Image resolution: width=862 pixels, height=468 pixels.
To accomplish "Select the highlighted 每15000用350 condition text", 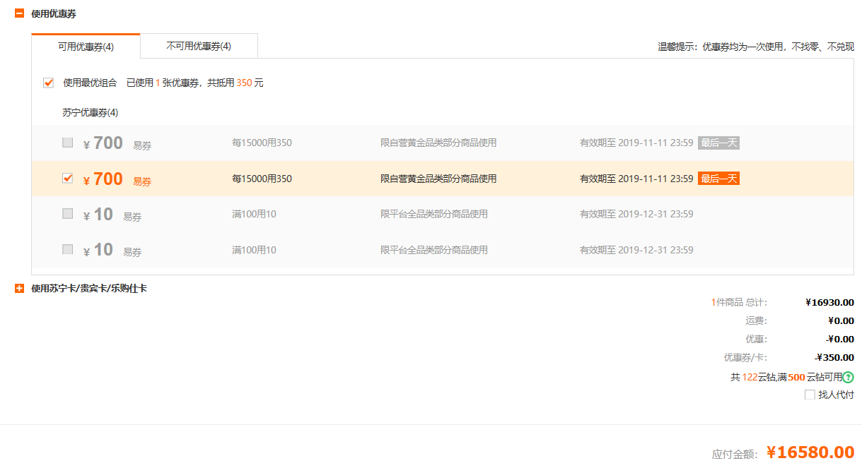I will click(x=262, y=179).
